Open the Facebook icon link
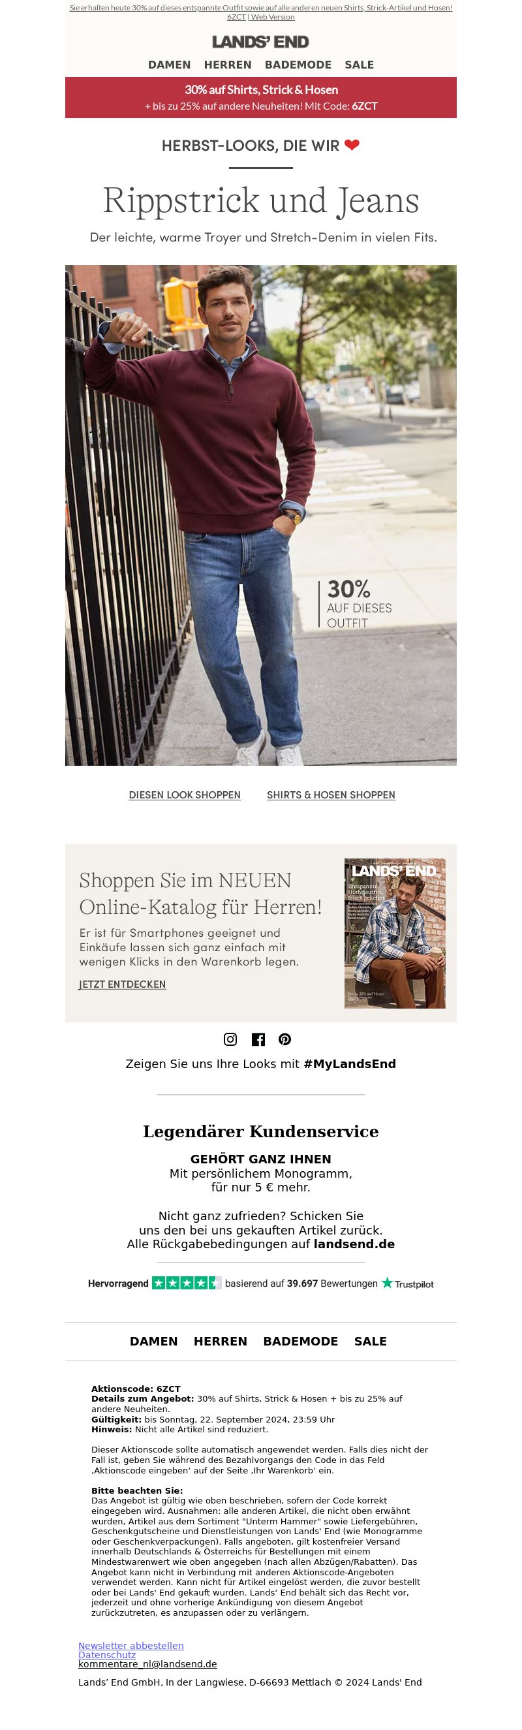This screenshot has width=522, height=1730. click(258, 1039)
